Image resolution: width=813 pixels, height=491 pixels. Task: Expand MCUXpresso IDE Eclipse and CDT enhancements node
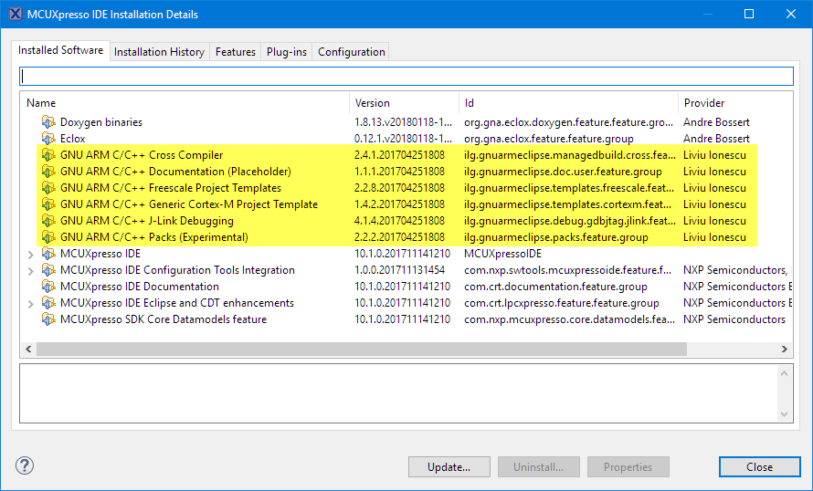[30, 304]
